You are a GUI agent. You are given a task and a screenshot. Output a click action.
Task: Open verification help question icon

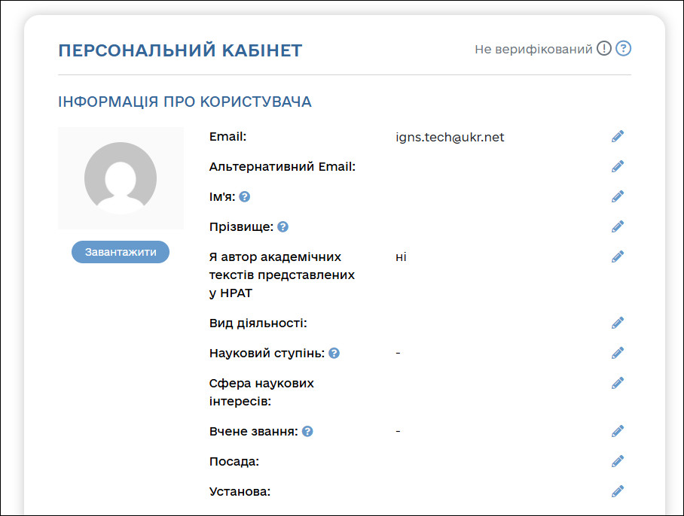624,48
